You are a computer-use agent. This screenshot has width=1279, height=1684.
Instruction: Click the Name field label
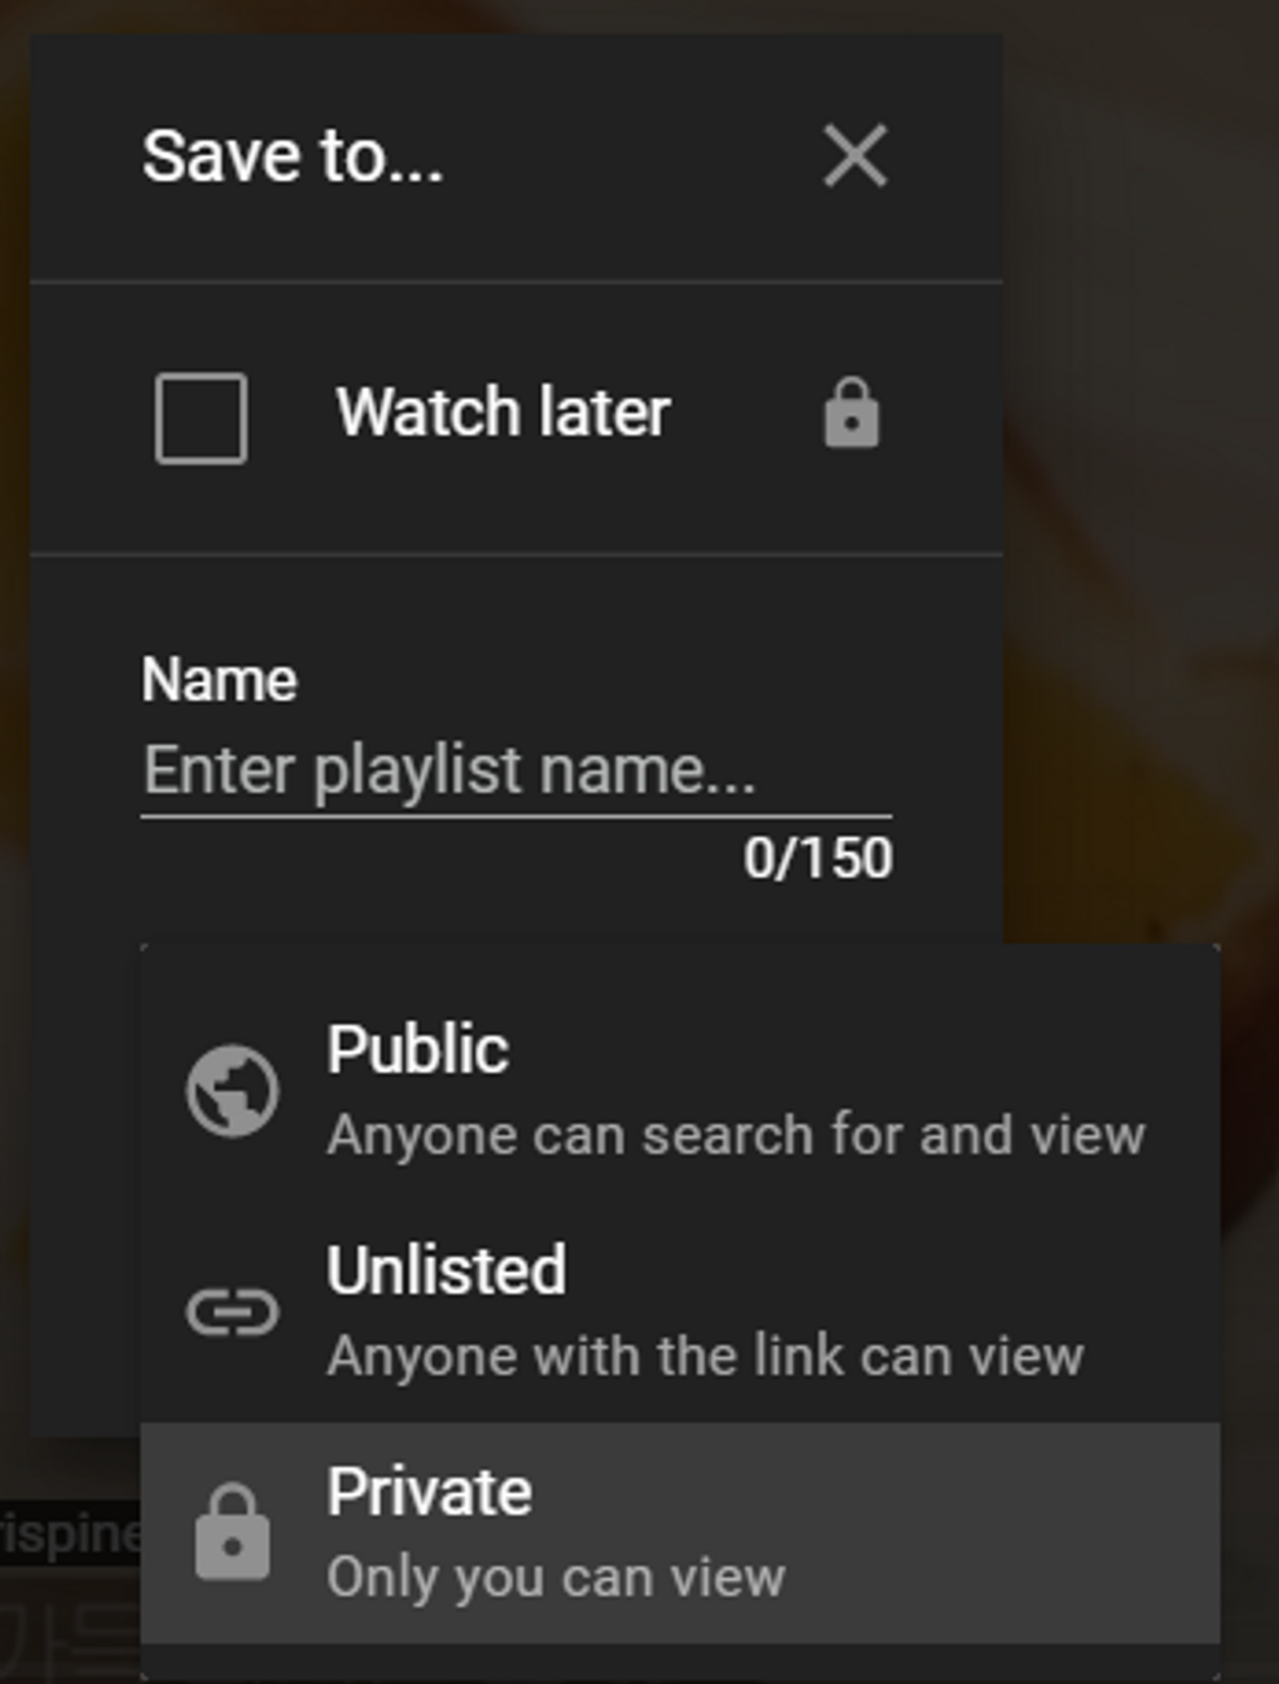tap(219, 680)
